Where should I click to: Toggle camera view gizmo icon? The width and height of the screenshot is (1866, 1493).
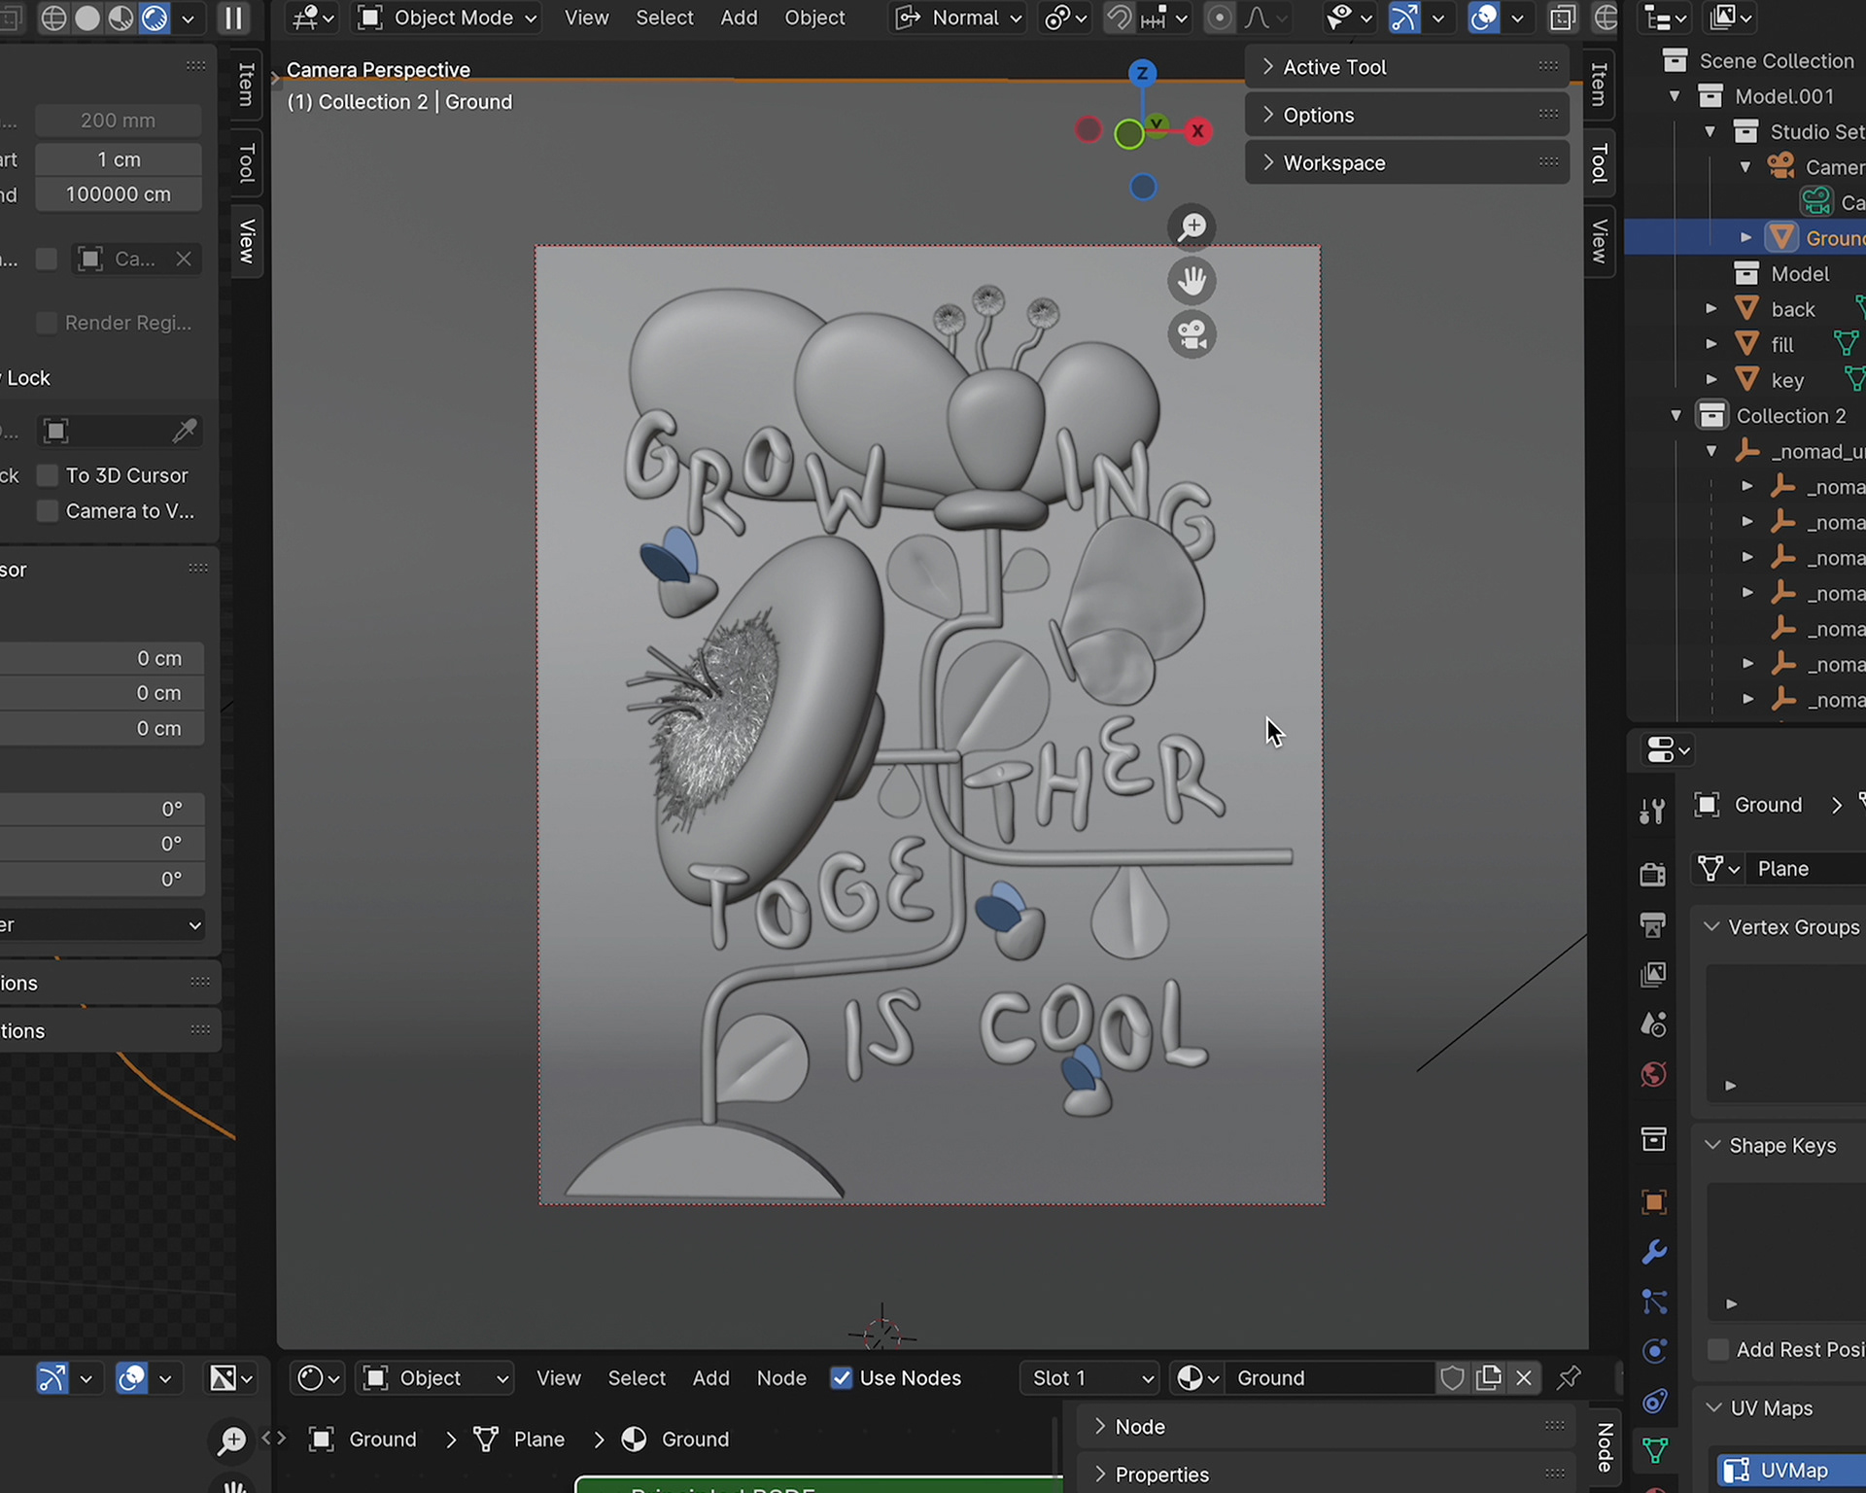(1192, 335)
